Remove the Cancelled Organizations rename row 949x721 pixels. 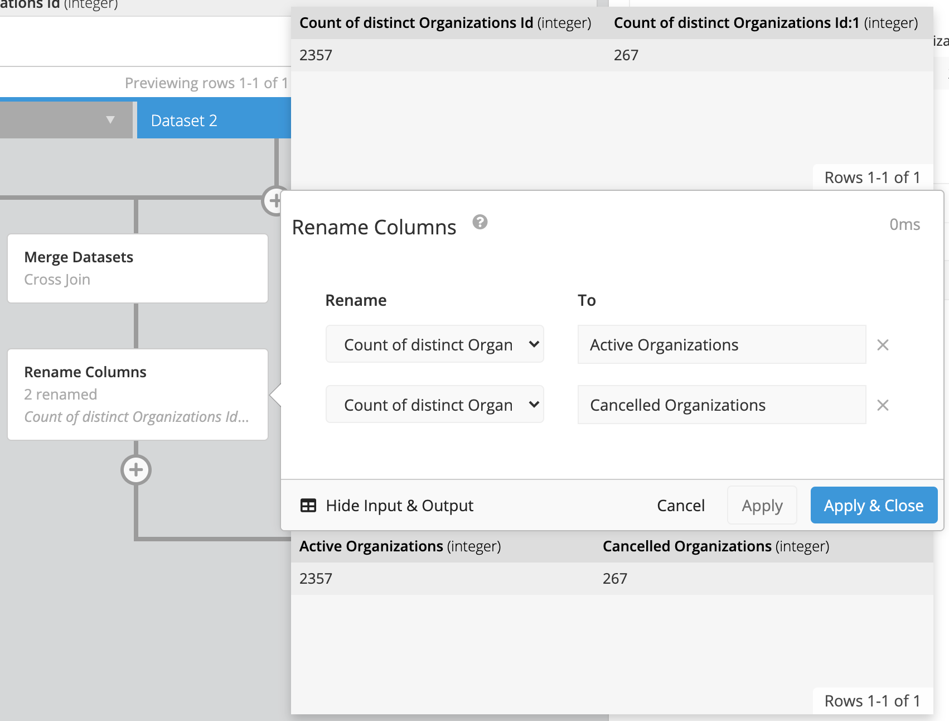point(883,405)
